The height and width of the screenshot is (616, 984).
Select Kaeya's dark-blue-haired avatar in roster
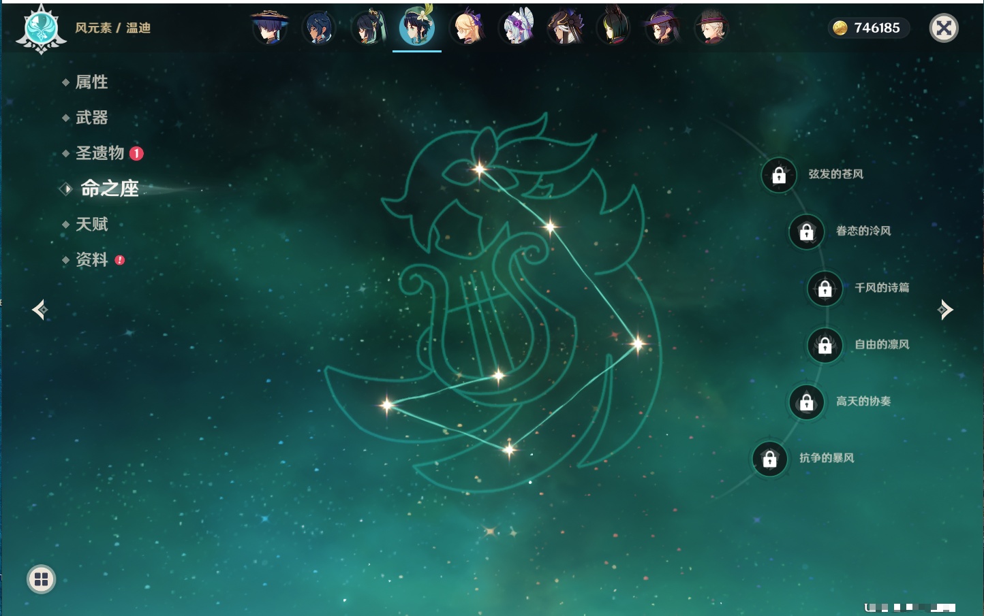pyautogui.click(x=319, y=27)
